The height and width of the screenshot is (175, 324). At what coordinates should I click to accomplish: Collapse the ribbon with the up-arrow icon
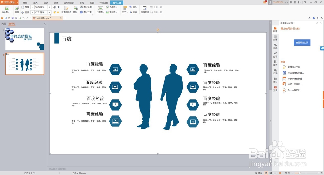click(x=305, y=2)
